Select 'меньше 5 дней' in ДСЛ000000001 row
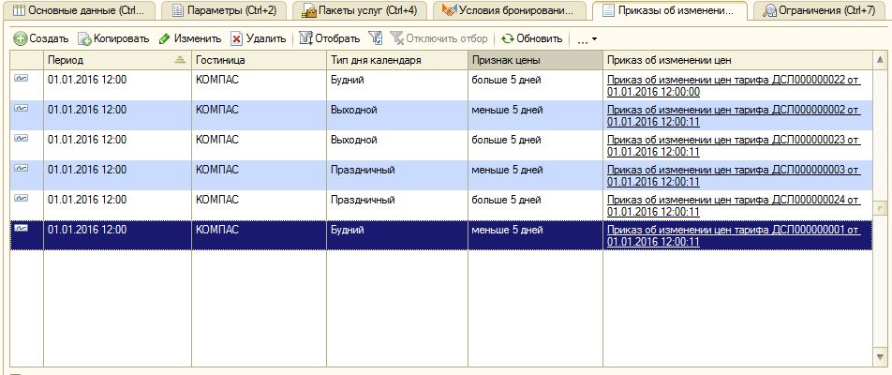Screen dimensions: 892x375 tap(535, 235)
